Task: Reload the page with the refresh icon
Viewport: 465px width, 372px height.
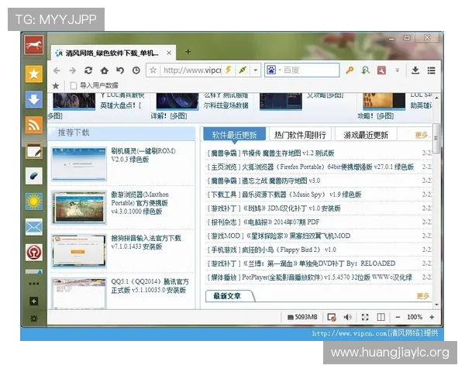Action: [x=88, y=71]
